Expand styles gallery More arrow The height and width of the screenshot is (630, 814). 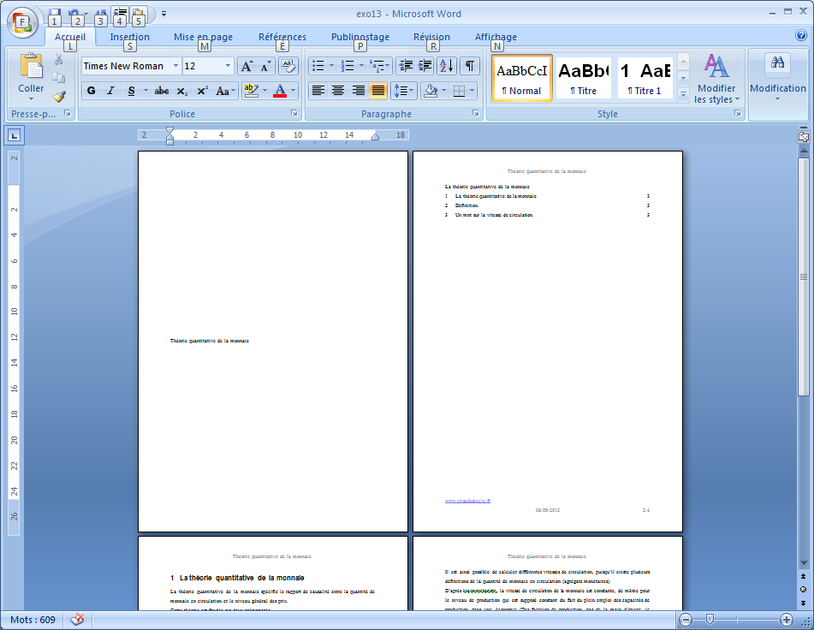[684, 94]
